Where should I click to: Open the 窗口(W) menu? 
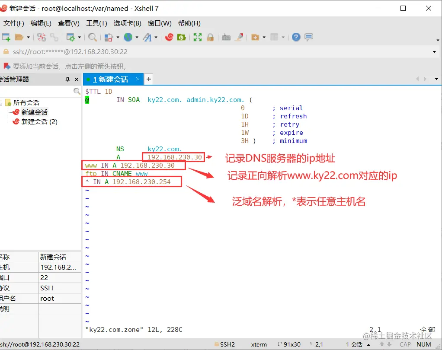click(160, 23)
